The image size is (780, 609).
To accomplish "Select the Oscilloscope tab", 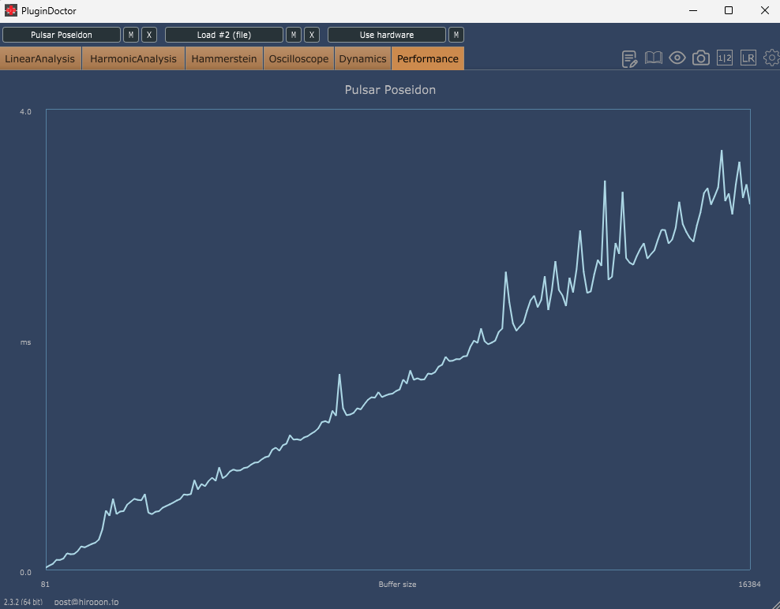I will click(x=298, y=58).
